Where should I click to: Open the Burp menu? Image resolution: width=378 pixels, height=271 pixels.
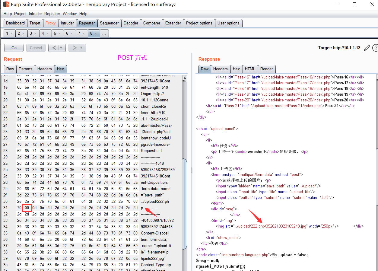[8, 14]
